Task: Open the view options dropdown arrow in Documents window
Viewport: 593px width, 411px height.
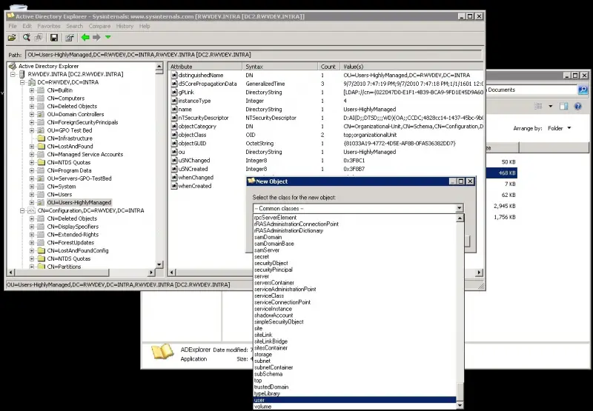Action: [x=550, y=106]
